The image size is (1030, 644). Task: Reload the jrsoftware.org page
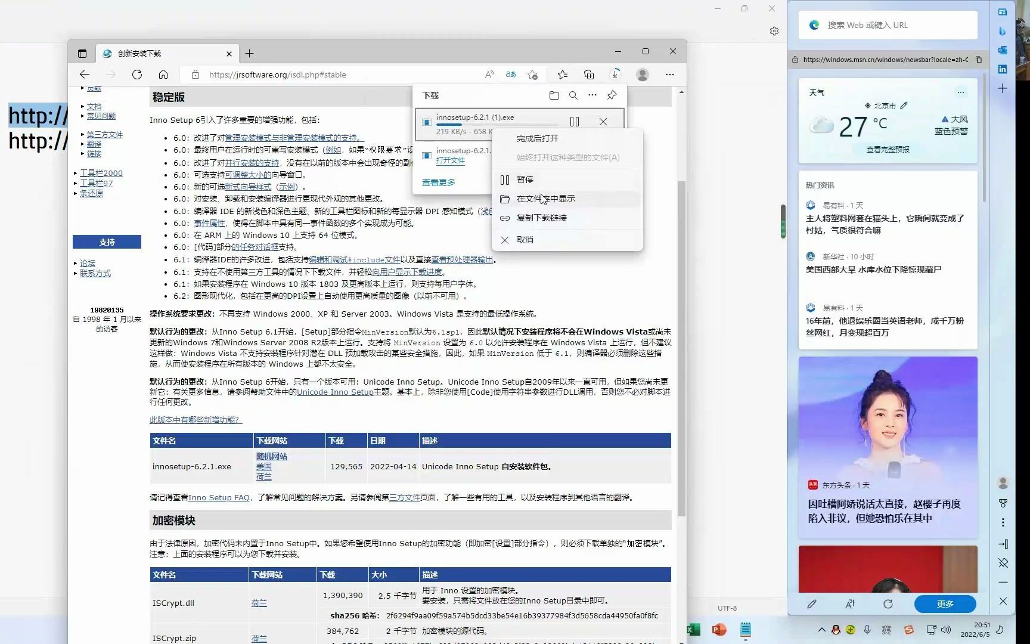tap(137, 75)
